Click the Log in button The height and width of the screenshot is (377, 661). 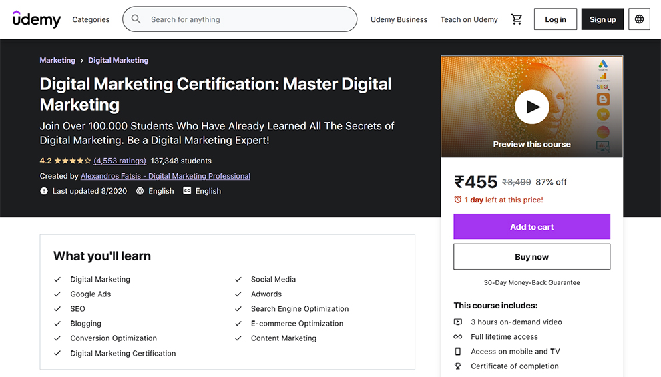pyautogui.click(x=556, y=19)
